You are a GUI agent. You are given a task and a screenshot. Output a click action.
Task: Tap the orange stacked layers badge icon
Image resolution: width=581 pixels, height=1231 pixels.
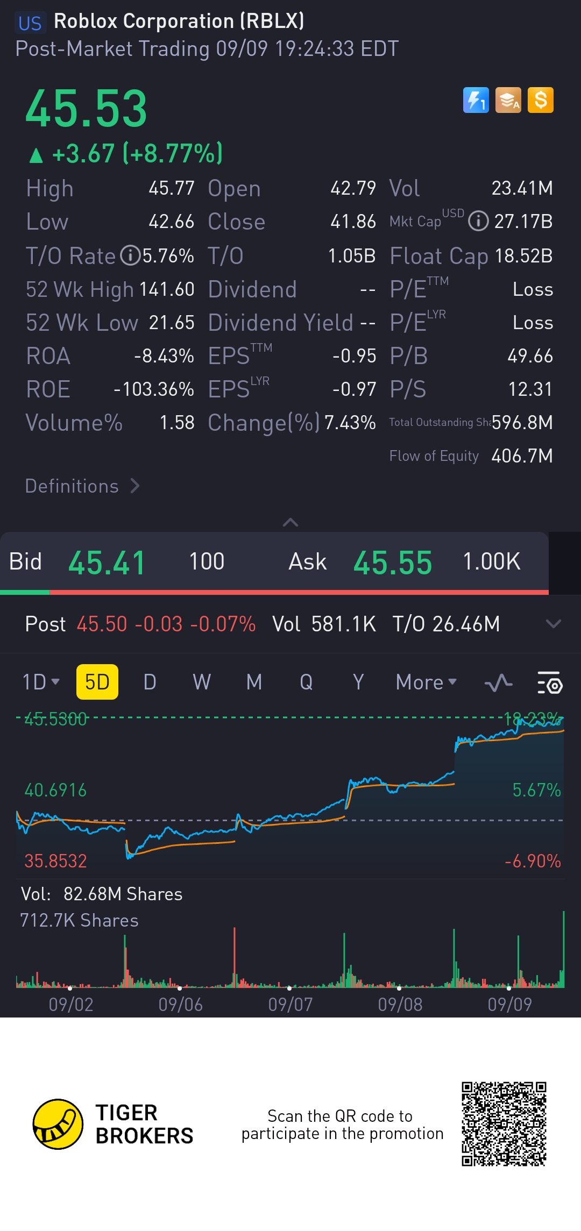click(508, 100)
